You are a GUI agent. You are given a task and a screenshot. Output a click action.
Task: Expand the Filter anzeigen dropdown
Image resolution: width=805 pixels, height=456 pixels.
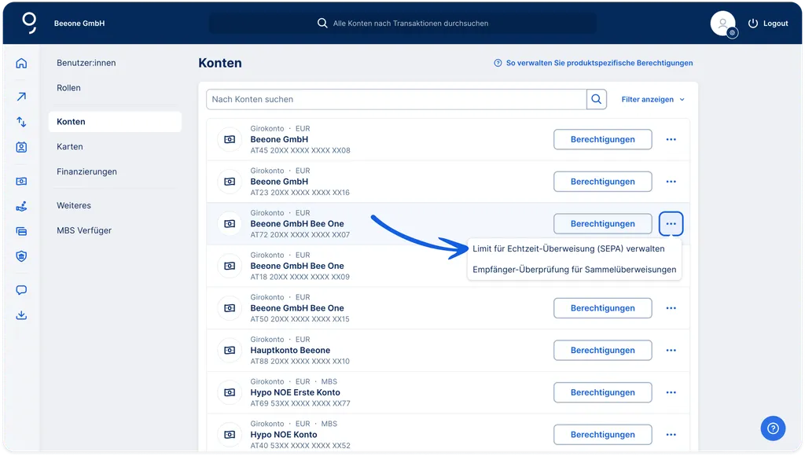[x=652, y=100]
